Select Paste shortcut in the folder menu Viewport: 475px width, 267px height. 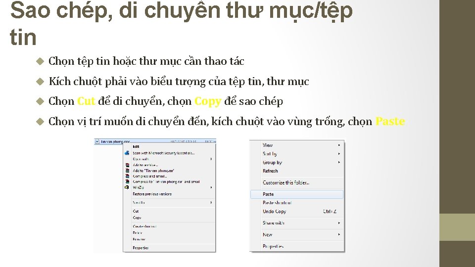(x=277, y=203)
